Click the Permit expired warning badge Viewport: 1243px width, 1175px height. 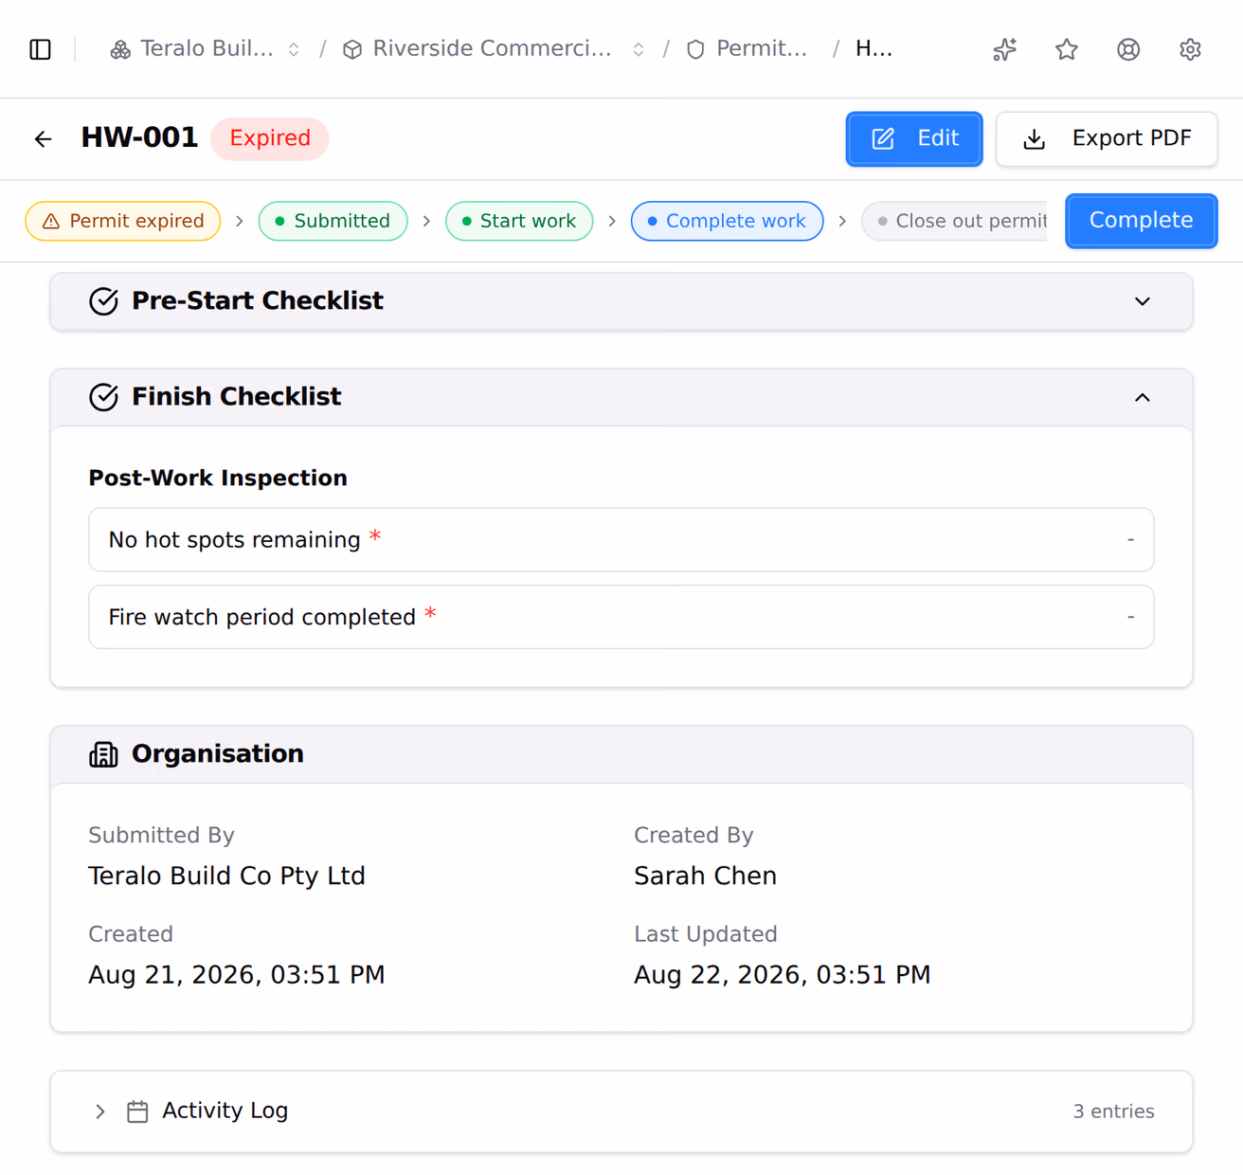pos(123,221)
